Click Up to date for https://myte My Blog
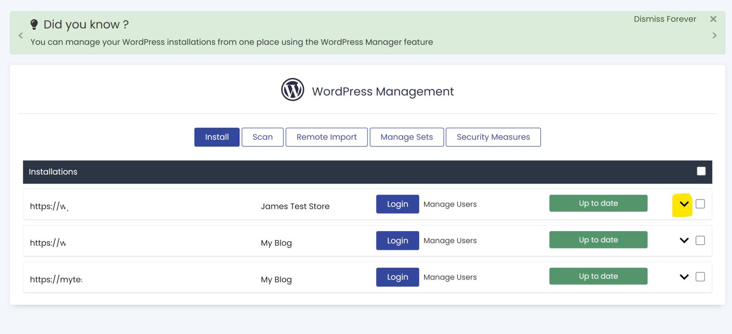Screen dimensions: 732x334 pyautogui.click(x=598, y=276)
